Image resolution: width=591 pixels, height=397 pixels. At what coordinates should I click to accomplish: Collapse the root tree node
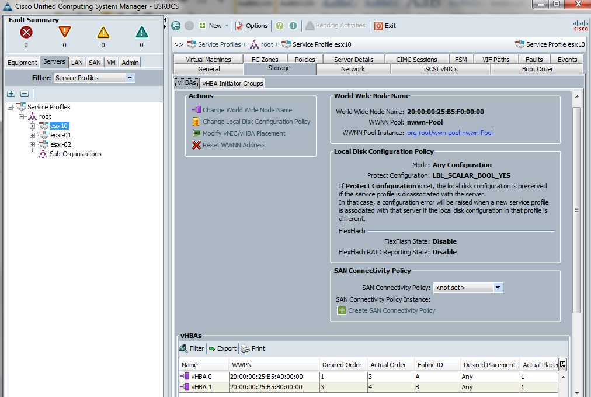(x=22, y=116)
